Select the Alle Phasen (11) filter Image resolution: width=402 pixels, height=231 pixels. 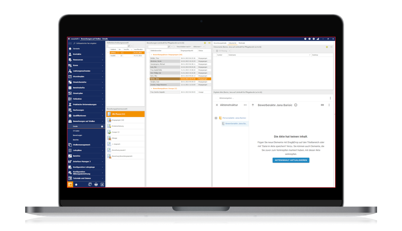click(x=126, y=114)
